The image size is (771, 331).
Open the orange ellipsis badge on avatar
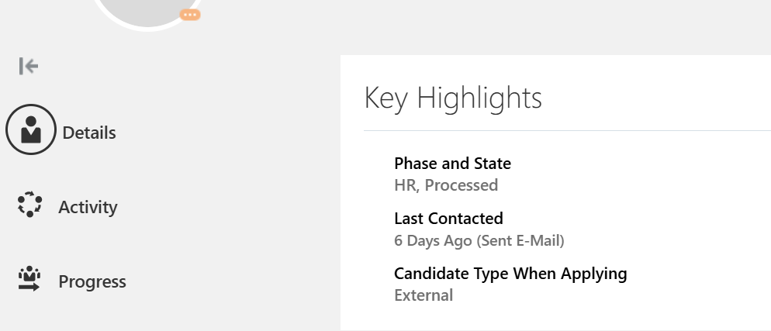click(x=190, y=15)
